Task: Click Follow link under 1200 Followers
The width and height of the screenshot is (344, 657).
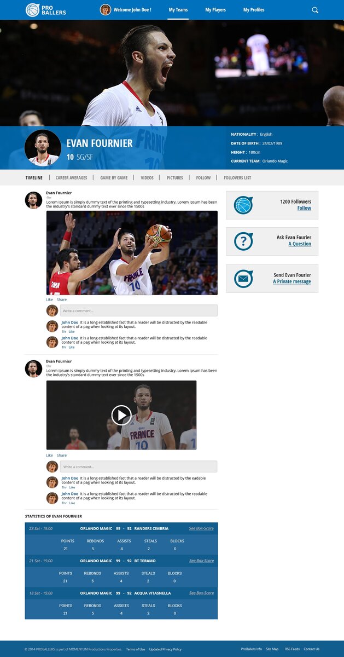Action: click(x=304, y=208)
